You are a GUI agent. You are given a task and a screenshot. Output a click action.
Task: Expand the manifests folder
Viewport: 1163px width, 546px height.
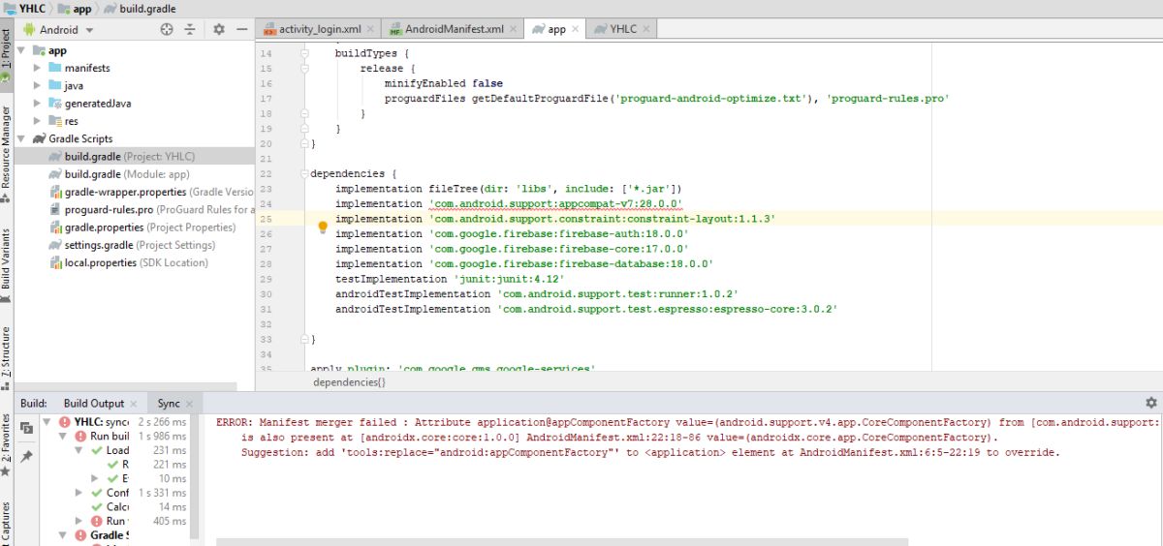coord(37,68)
